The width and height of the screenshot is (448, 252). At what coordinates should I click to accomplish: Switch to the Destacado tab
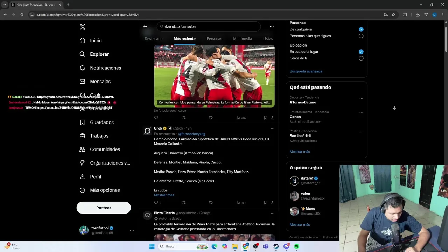(154, 38)
